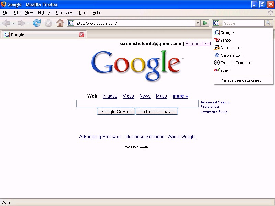Click the Stop loading icon
This screenshot has width=275, height=206.
tap(48, 23)
